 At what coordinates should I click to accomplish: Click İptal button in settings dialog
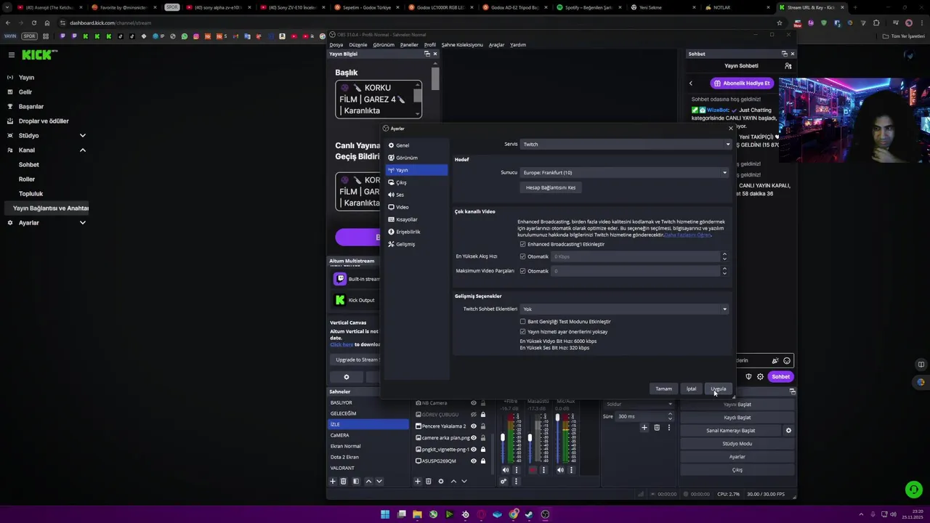[x=692, y=389]
